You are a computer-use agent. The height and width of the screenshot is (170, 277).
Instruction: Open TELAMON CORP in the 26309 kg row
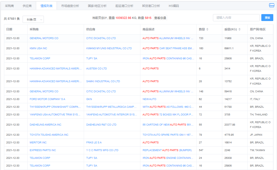pos(40,158)
